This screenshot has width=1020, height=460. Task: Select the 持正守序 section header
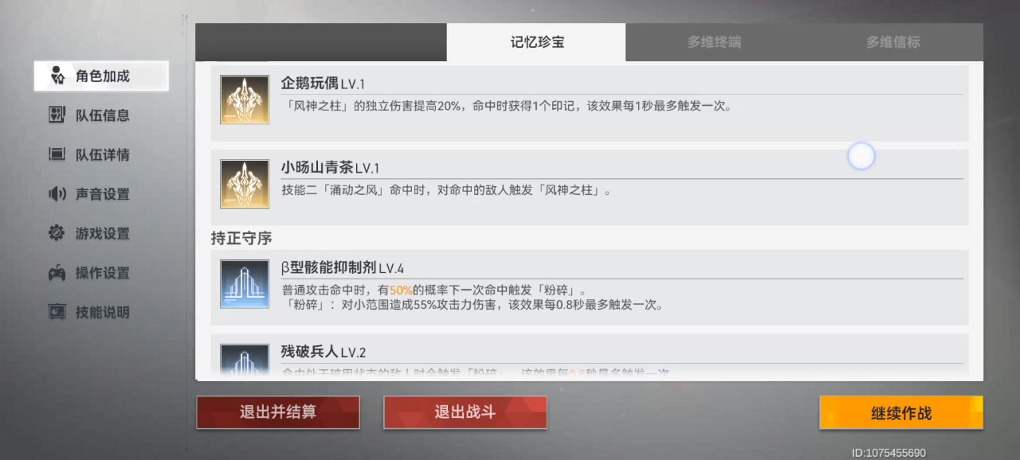[241, 239]
